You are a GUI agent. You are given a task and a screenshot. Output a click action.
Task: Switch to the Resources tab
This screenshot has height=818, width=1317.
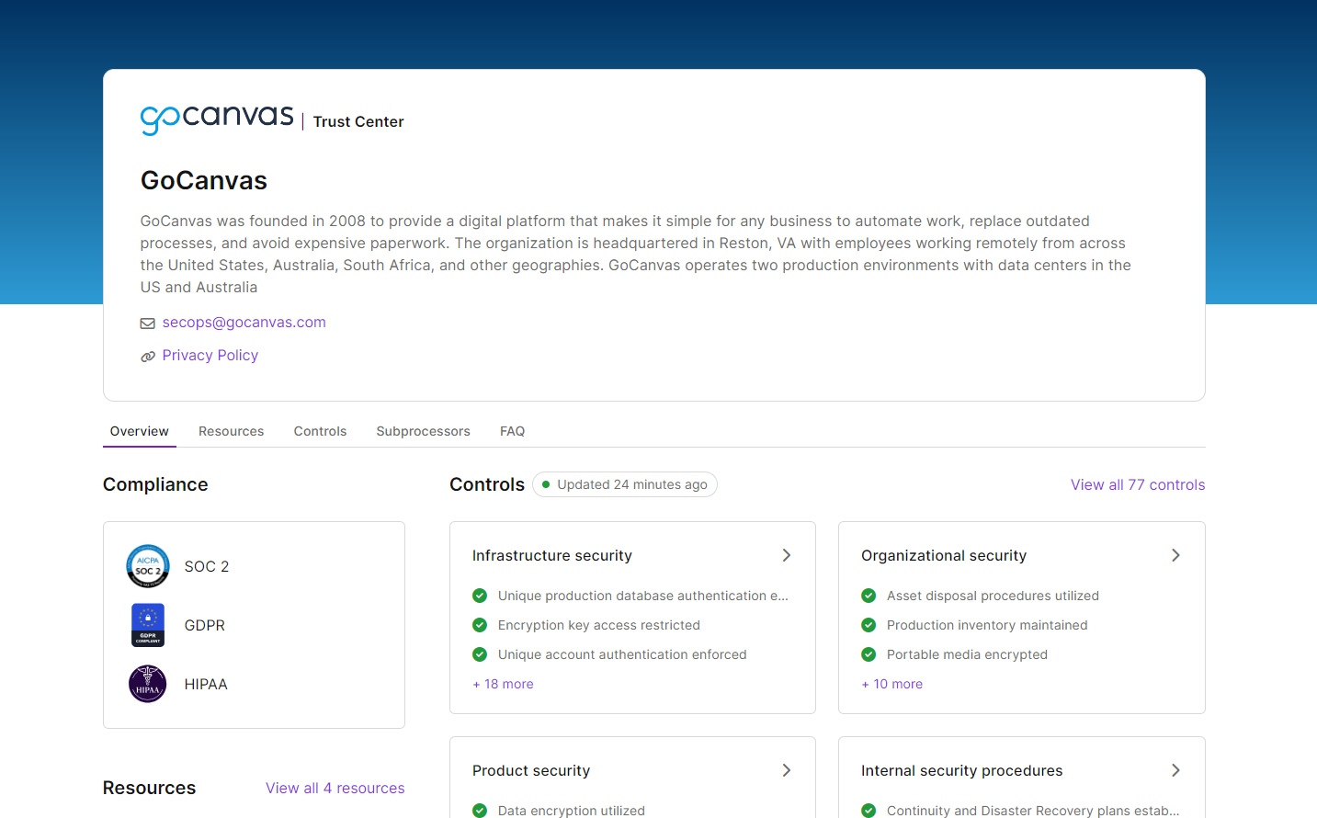coord(232,431)
